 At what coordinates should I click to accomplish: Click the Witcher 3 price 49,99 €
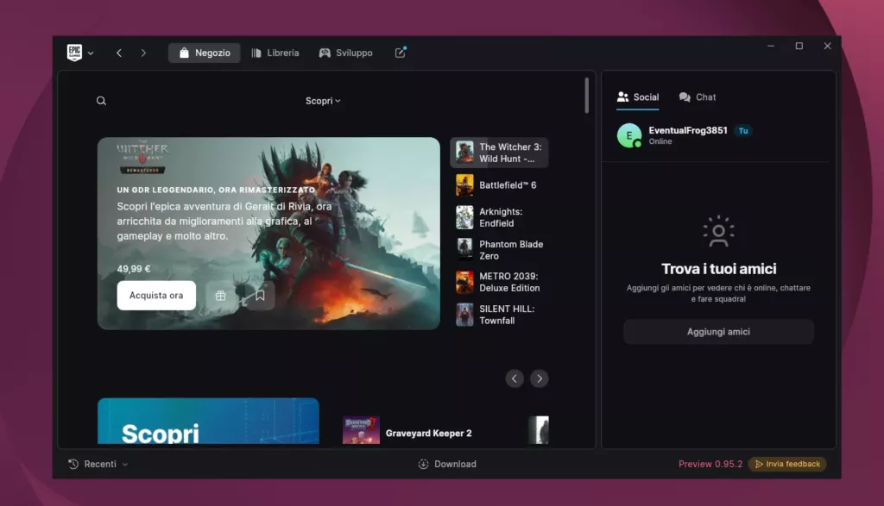(134, 269)
